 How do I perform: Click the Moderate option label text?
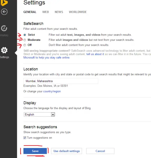34,40
